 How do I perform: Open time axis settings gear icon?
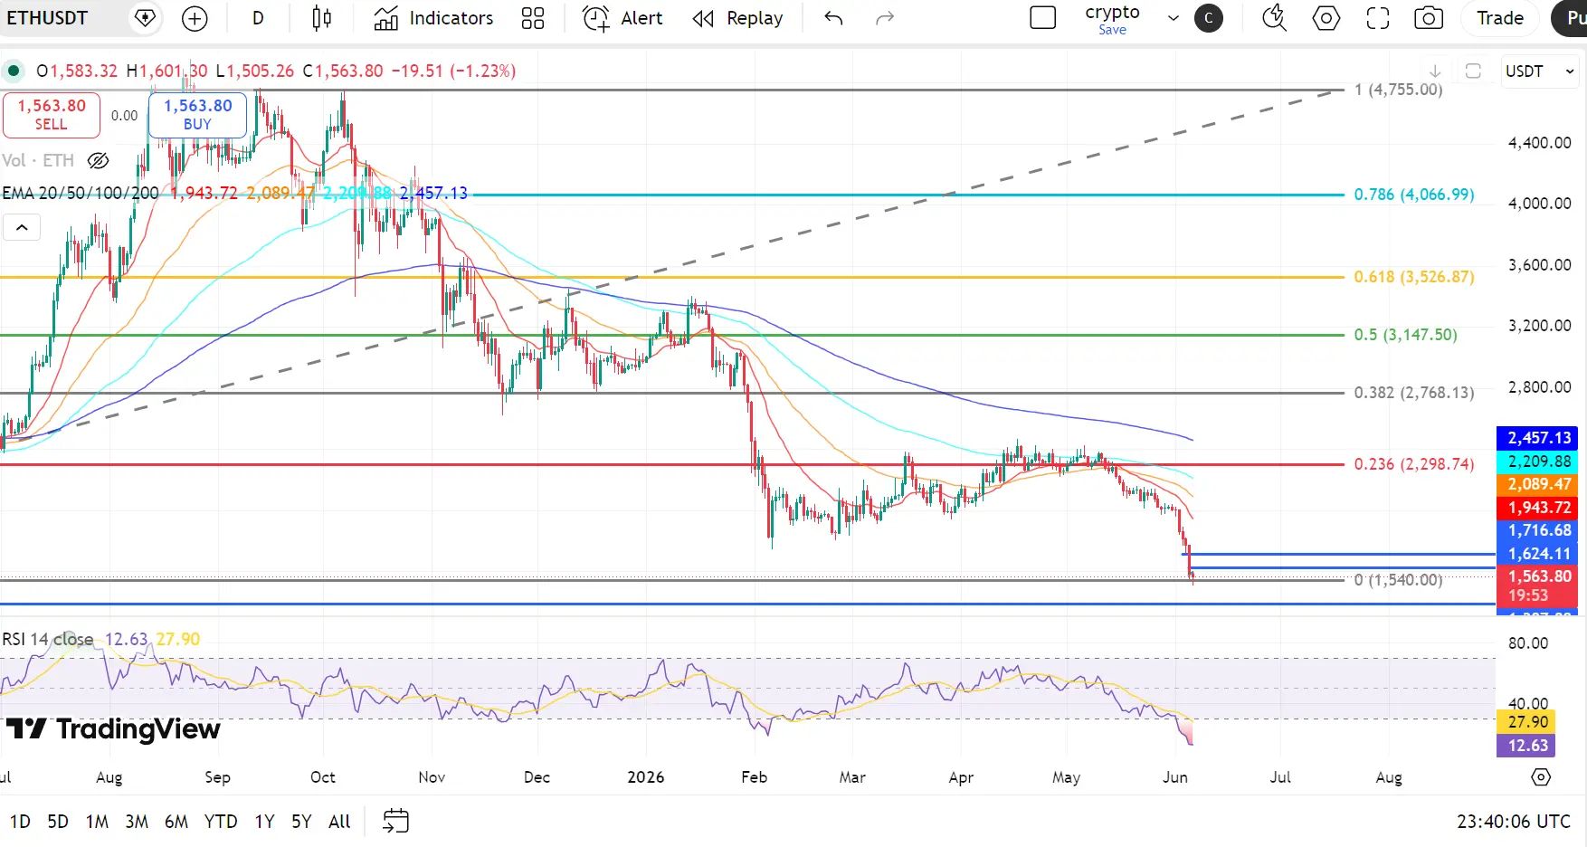coord(1541,777)
